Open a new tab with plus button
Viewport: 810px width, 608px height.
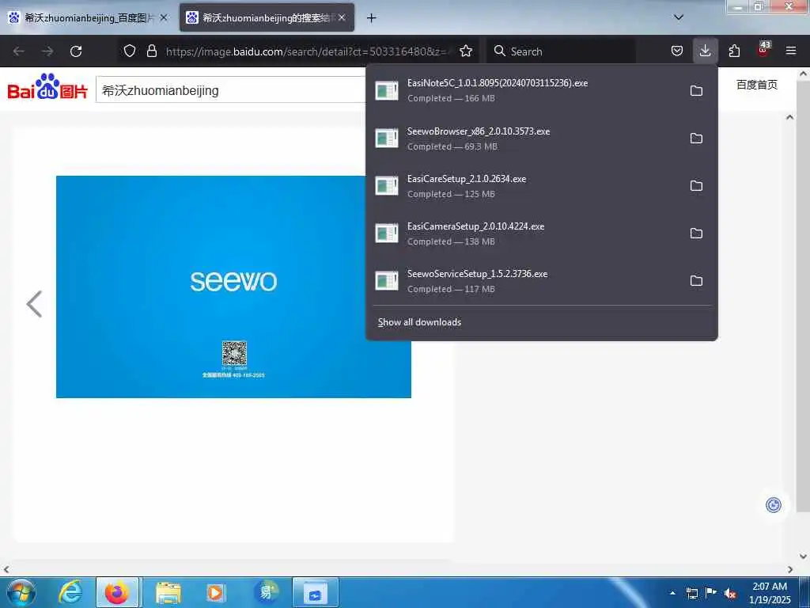pyautogui.click(x=371, y=18)
